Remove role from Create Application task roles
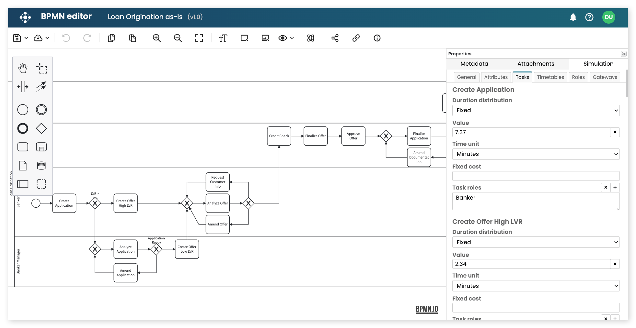 606,187
